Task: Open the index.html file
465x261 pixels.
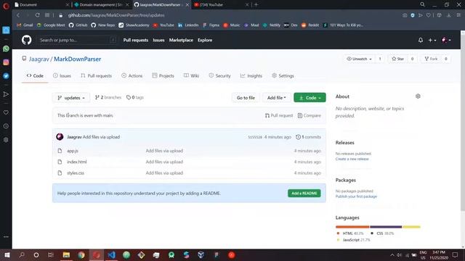Action: [x=77, y=162]
